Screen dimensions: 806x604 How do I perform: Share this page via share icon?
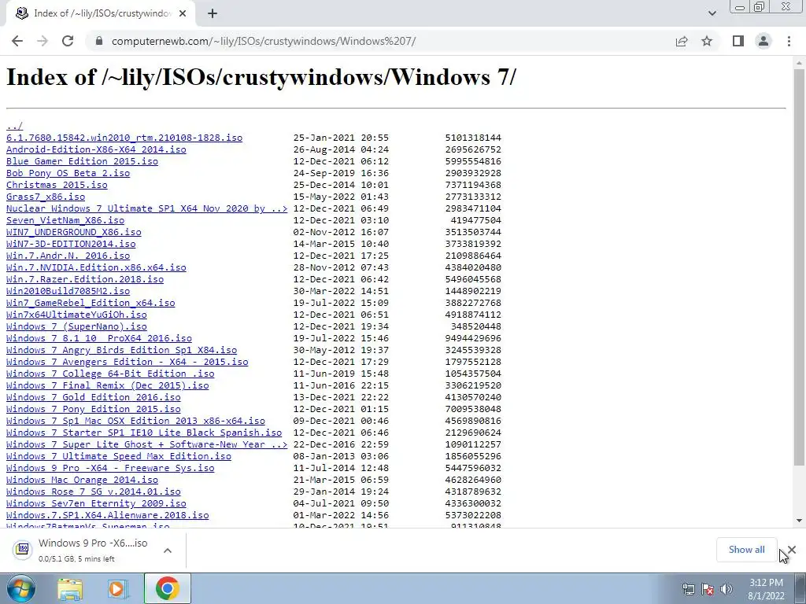click(x=682, y=41)
